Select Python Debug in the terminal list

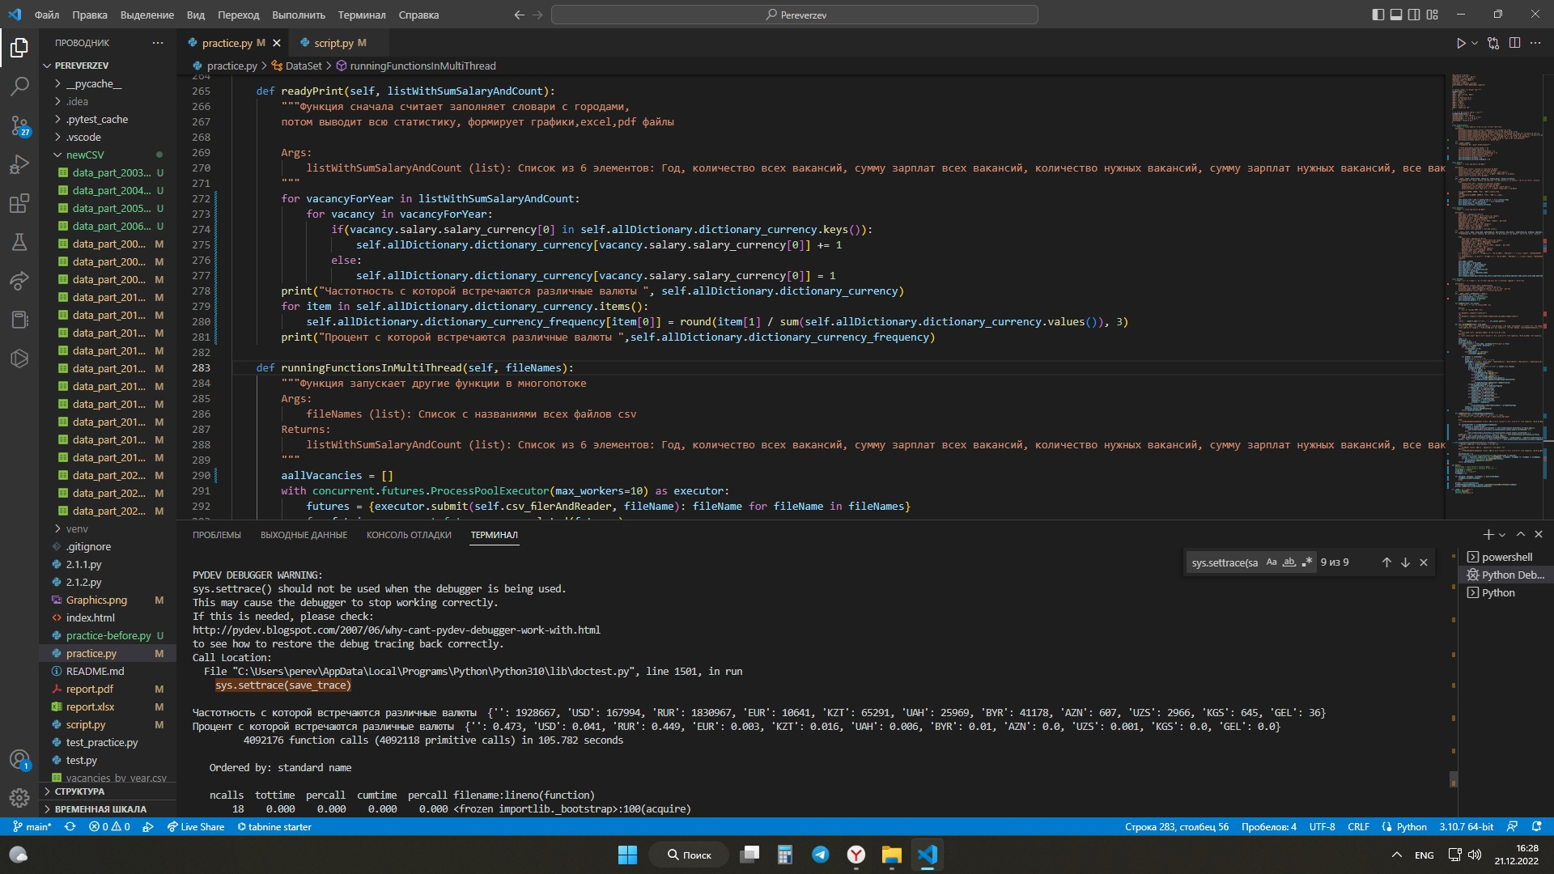click(x=1508, y=575)
